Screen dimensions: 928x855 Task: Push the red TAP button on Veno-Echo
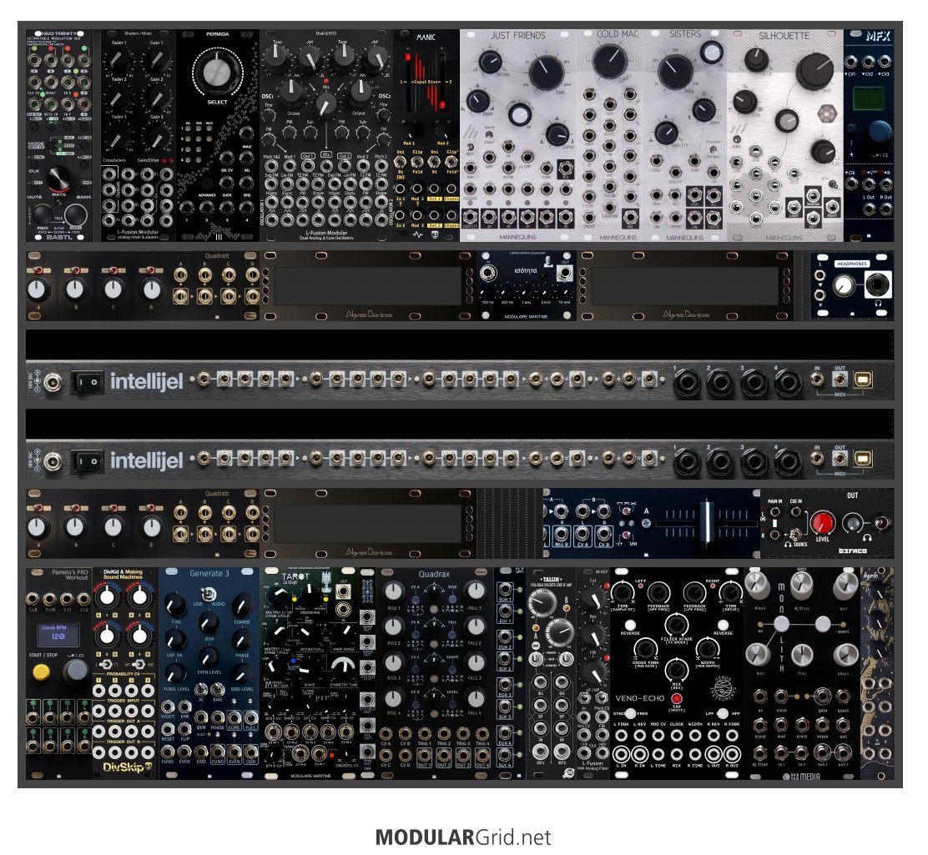pos(676,699)
